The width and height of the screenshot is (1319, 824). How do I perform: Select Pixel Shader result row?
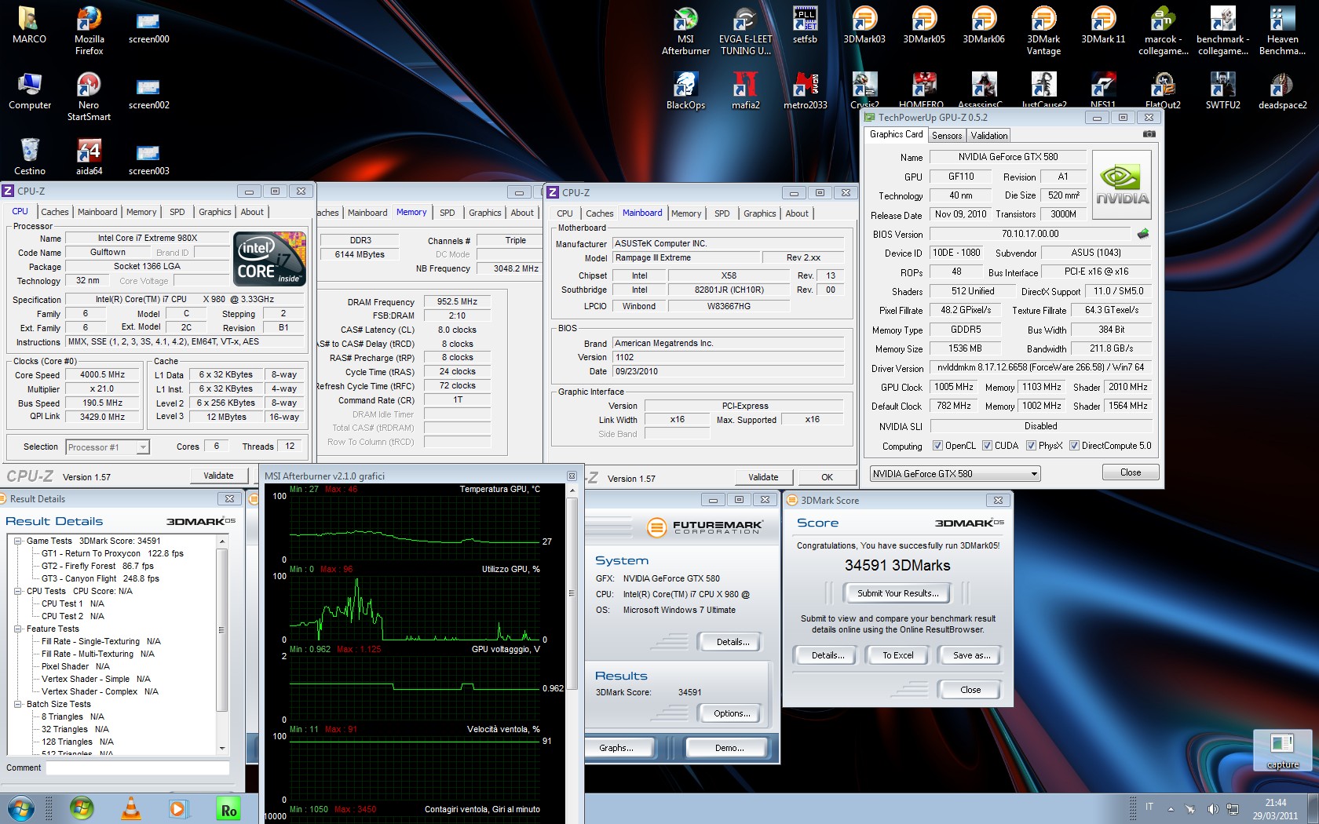point(75,666)
